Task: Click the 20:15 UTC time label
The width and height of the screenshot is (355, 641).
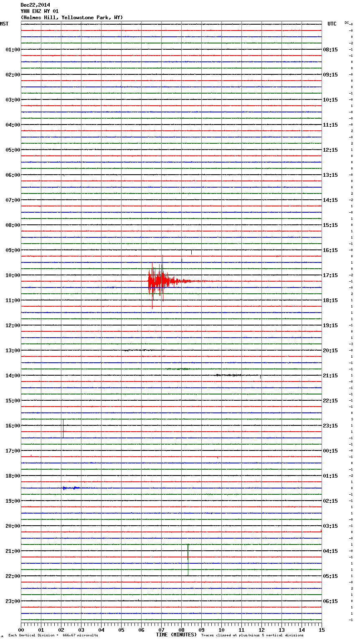Action: [x=330, y=351]
